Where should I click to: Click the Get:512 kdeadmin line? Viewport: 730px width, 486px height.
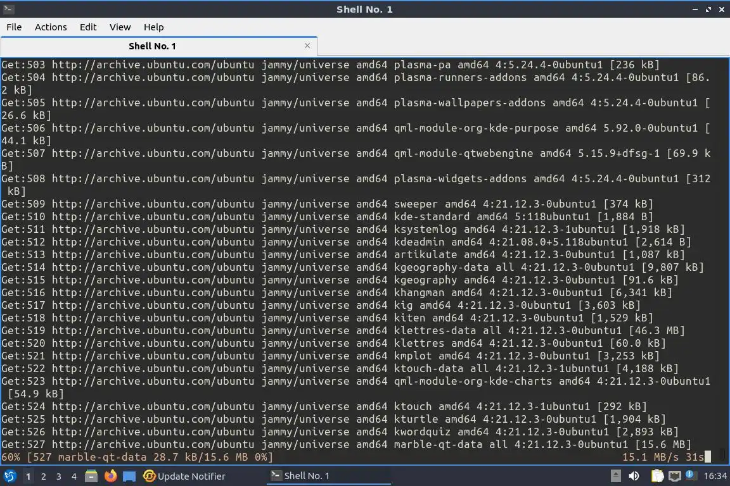[x=347, y=242]
